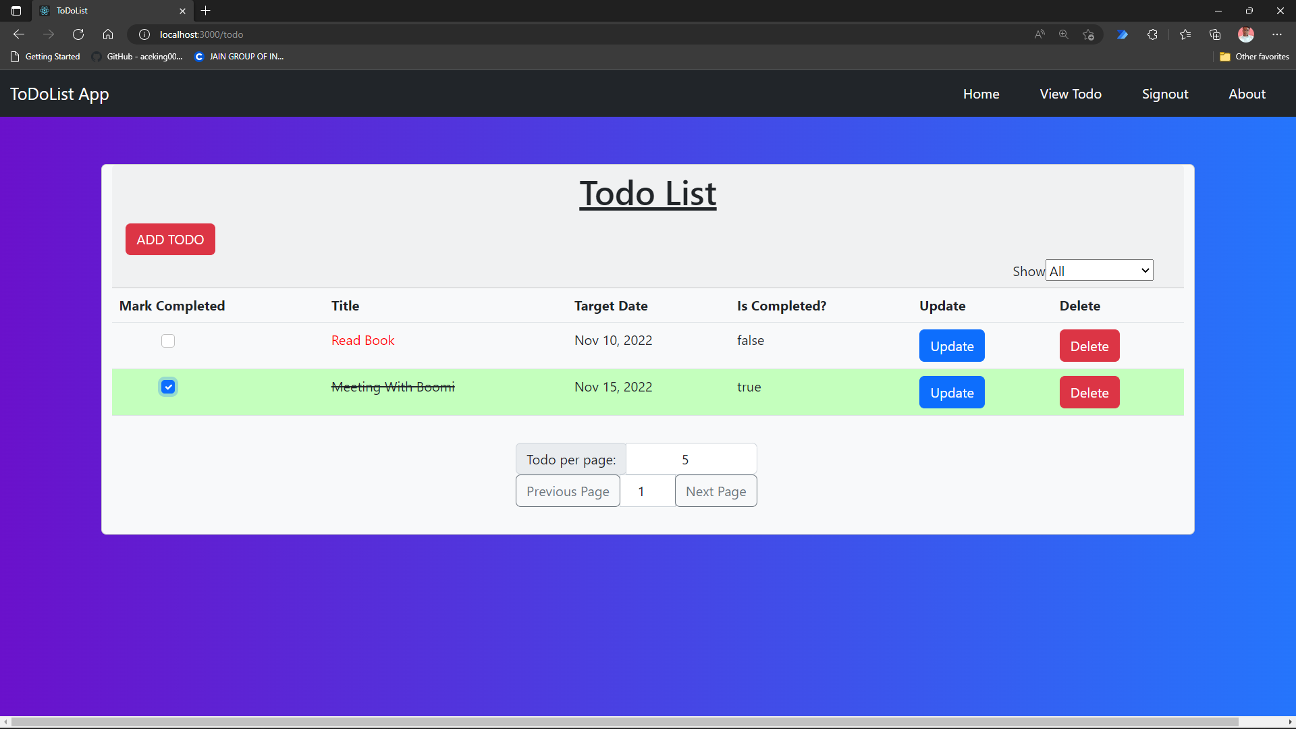The image size is (1296, 729).
Task: Add this page to favorites via star icon
Action: click(x=1089, y=34)
